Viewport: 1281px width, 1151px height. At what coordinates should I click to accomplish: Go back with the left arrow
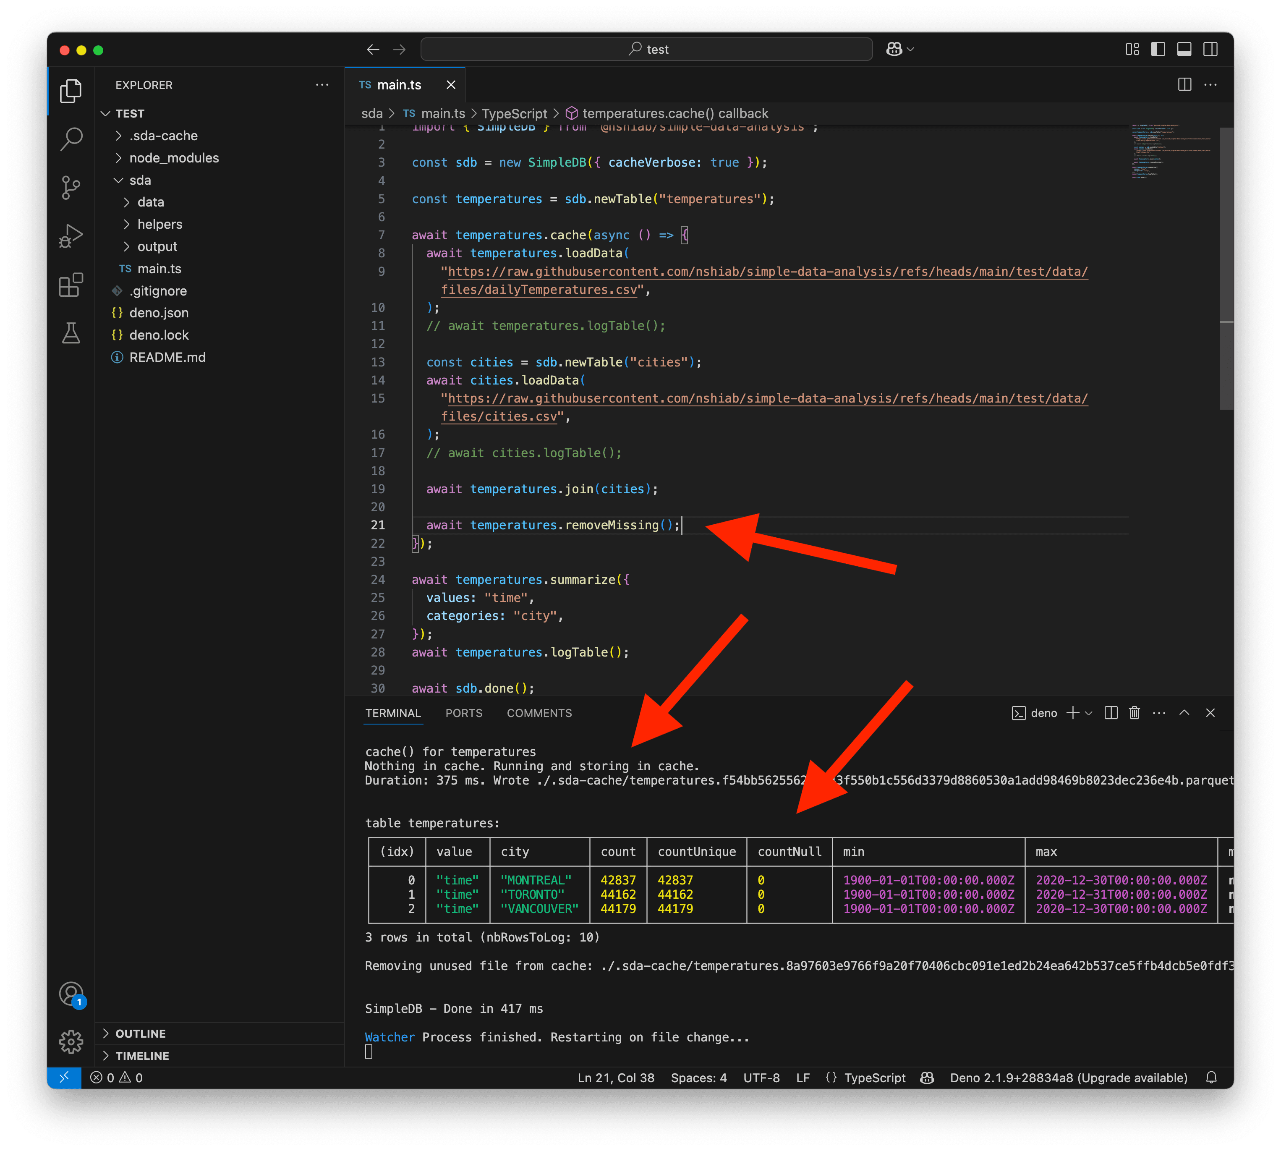click(x=373, y=50)
